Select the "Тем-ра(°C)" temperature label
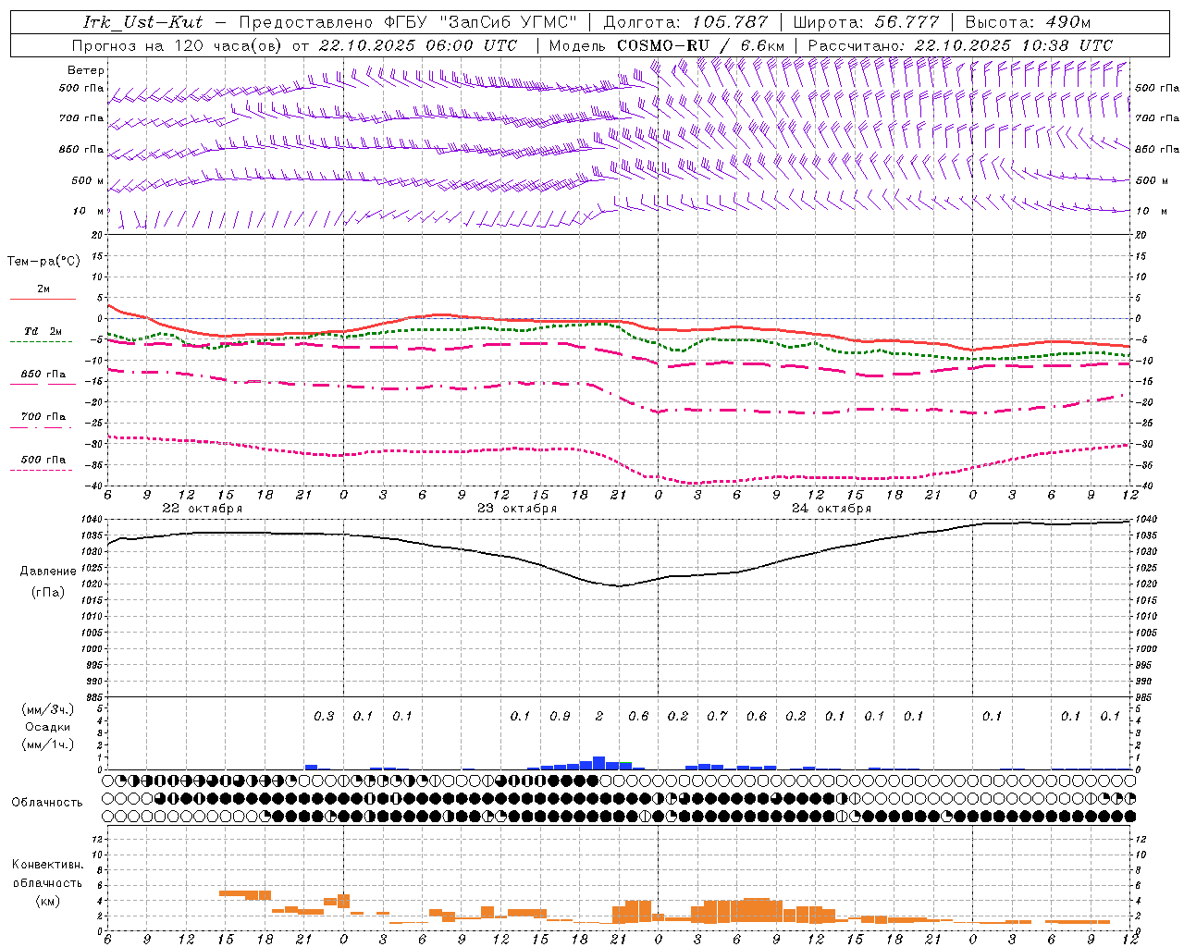This screenshot has width=1184, height=947. pyautogui.click(x=43, y=262)
